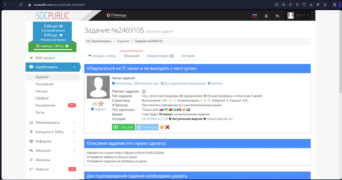
Task: Click the browser paper-plane send icon
Action: [x=297, y=5]
